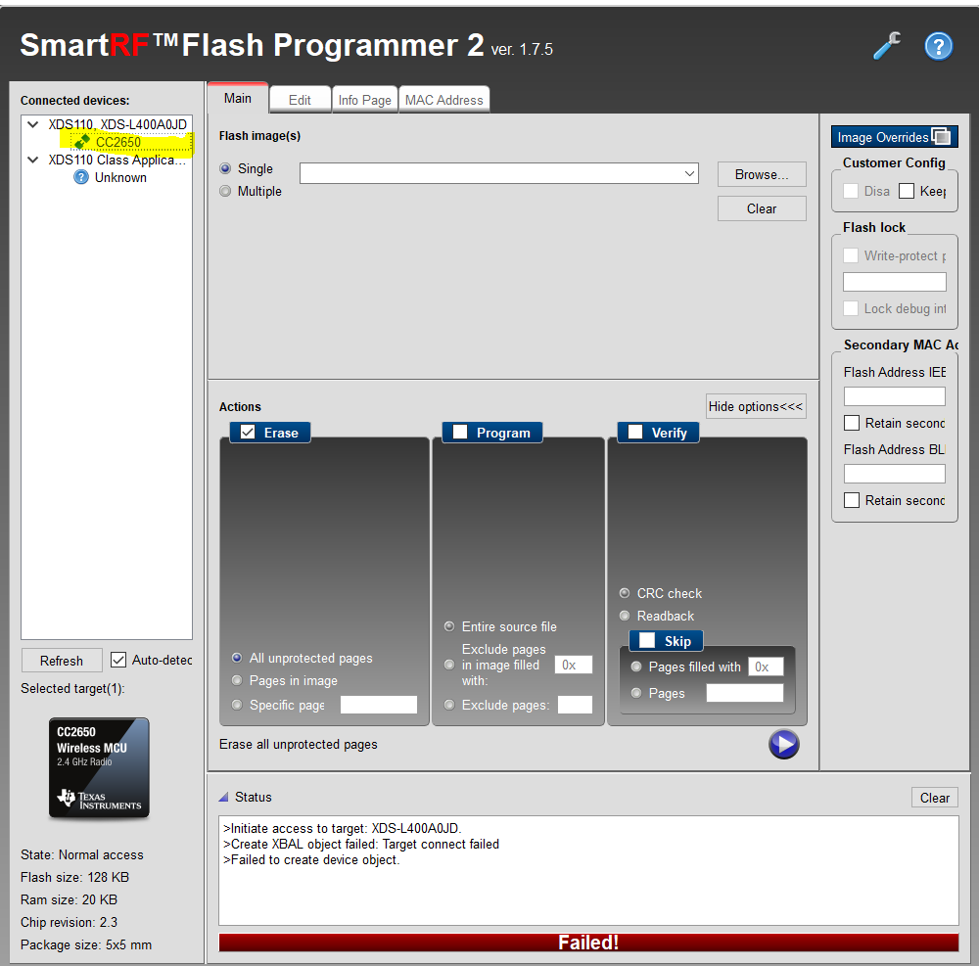Collapse the Status section triangle
This screenshot has height=966, width=979.
(223, 797)
